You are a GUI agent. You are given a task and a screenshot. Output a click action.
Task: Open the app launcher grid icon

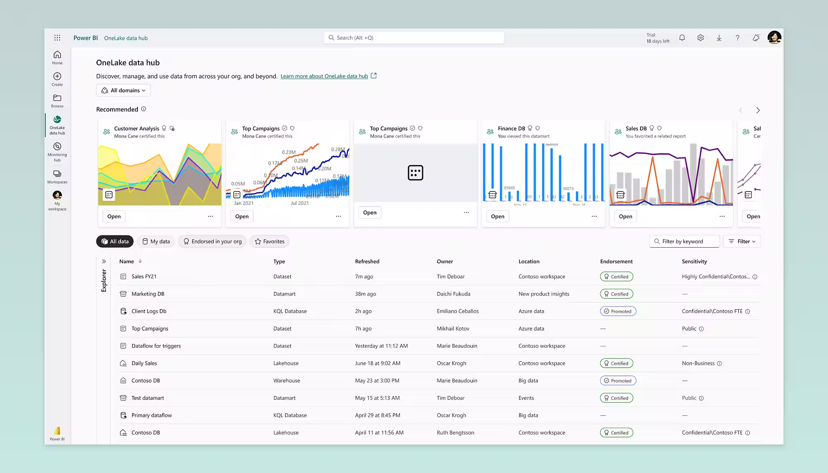pos(57,38)
